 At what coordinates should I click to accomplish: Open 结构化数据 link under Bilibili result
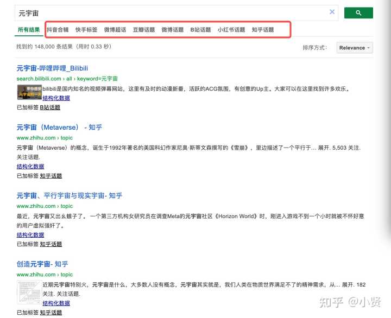pyautogui.click(x=56, y=98)
